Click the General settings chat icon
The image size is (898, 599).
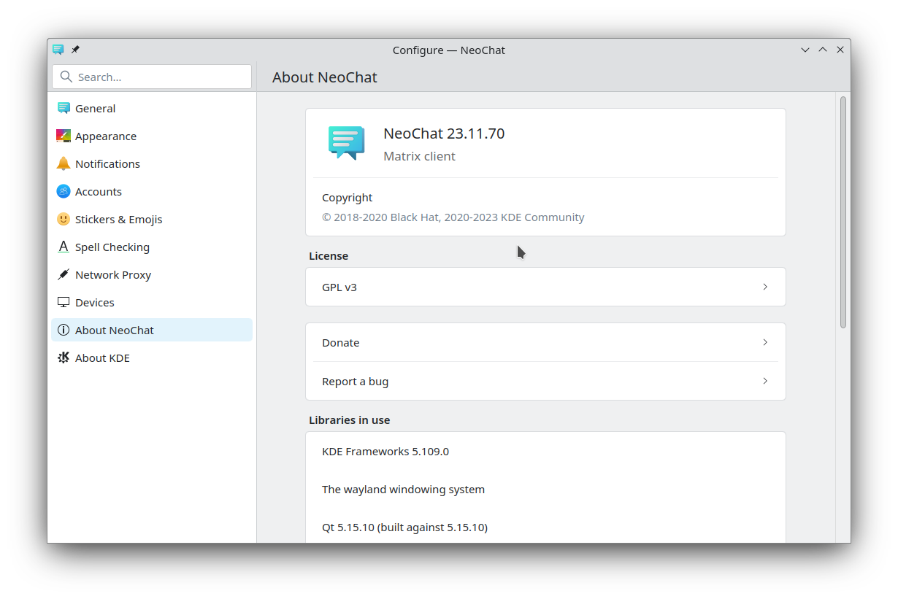point(64,108)
